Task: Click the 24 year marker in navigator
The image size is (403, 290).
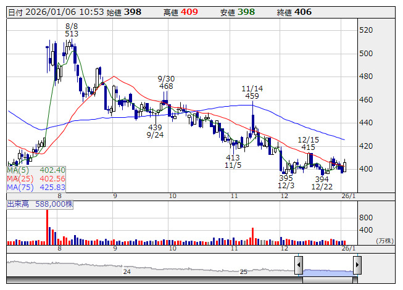Action: 127,271
